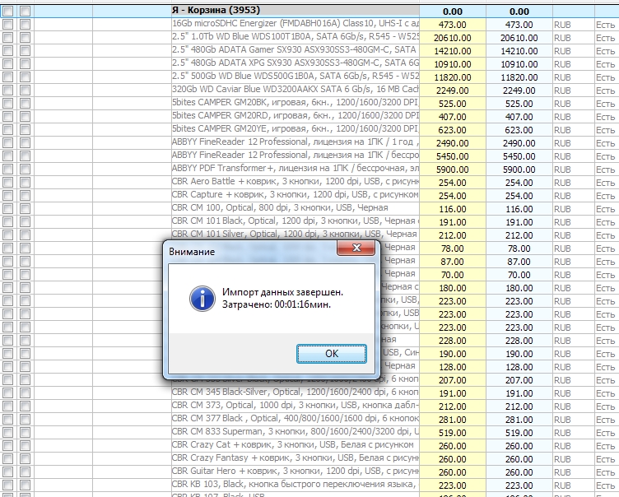Click Есть cell in CBR CM 377 Black row

click(607, 419)
